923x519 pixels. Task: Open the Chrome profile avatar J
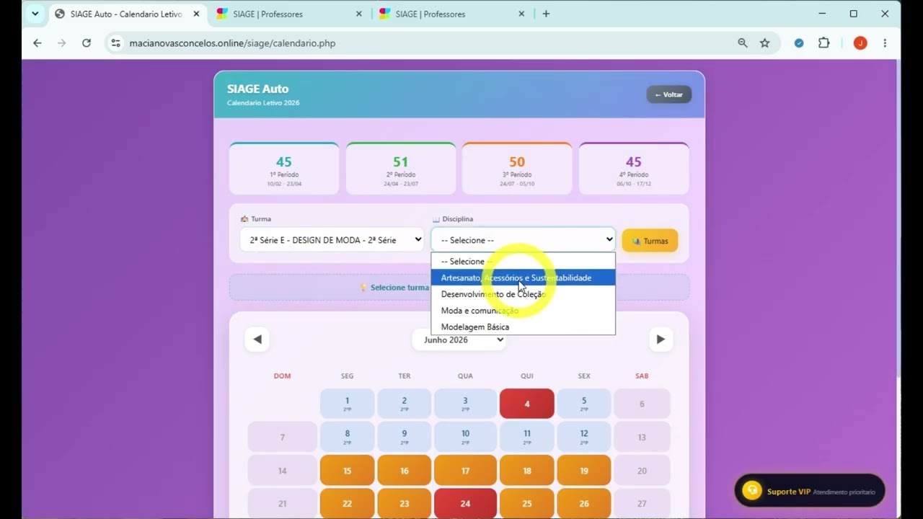point(860,43)
